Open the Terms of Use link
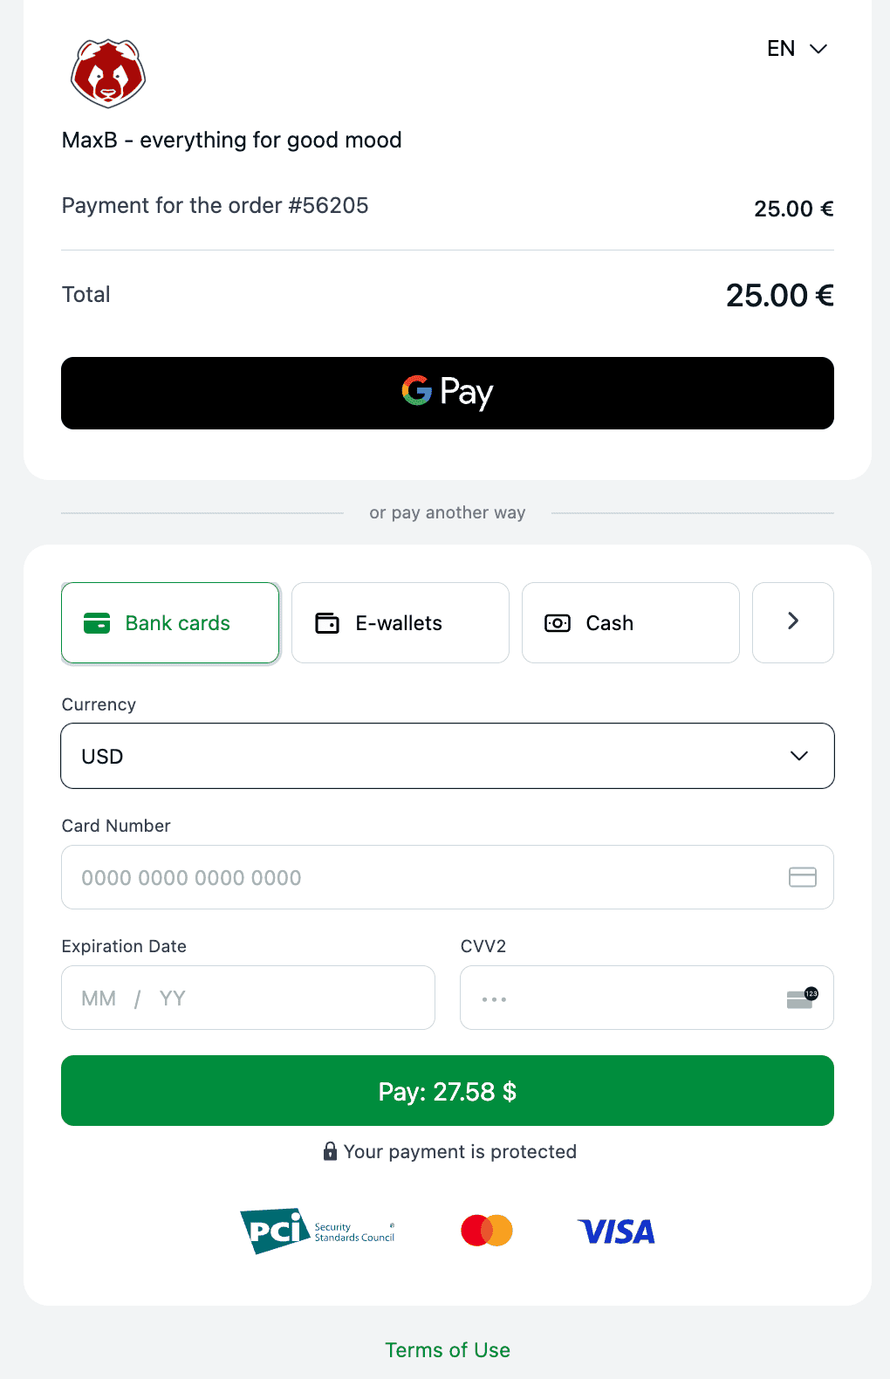This screenshot has height=1379, width=890. [x=447, y=1349]
